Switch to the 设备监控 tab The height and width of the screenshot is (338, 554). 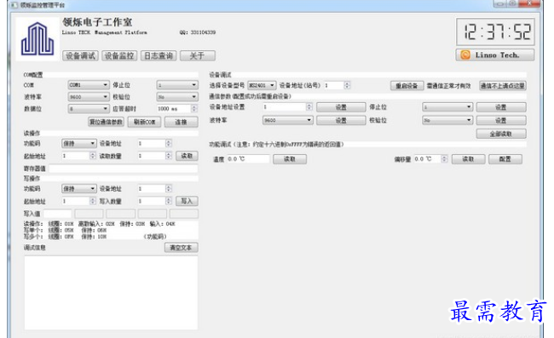point(119,55)
